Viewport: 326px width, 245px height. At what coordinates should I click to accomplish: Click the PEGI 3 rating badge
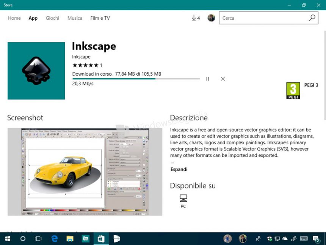[x=293, y=90]
